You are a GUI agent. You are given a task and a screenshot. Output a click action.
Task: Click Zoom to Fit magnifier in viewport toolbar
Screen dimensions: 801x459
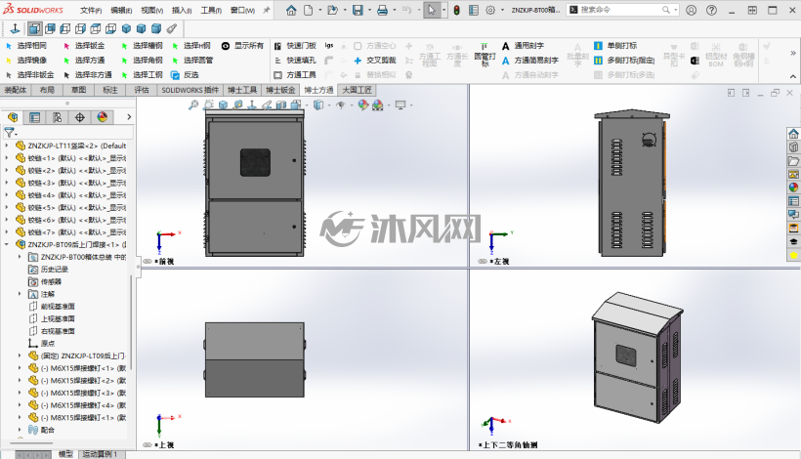point(193,104)
